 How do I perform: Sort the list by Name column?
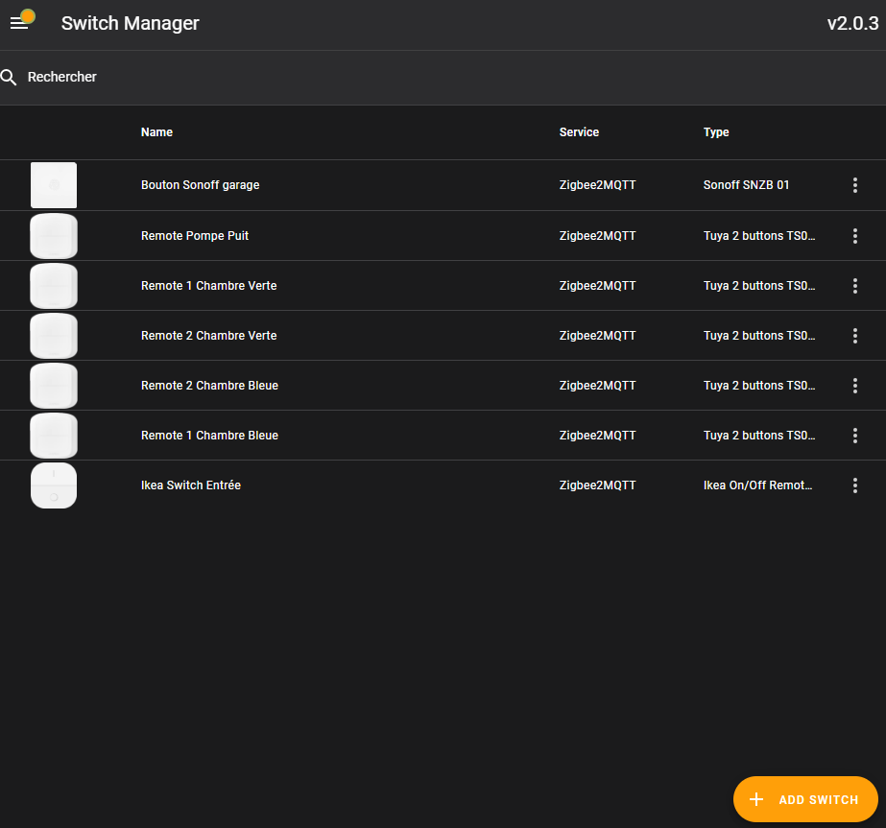(x=156, y=132)
